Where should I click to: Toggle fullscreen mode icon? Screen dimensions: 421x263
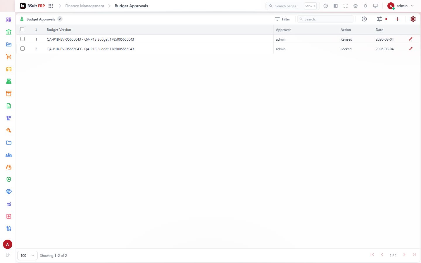[x=346, y=6]
